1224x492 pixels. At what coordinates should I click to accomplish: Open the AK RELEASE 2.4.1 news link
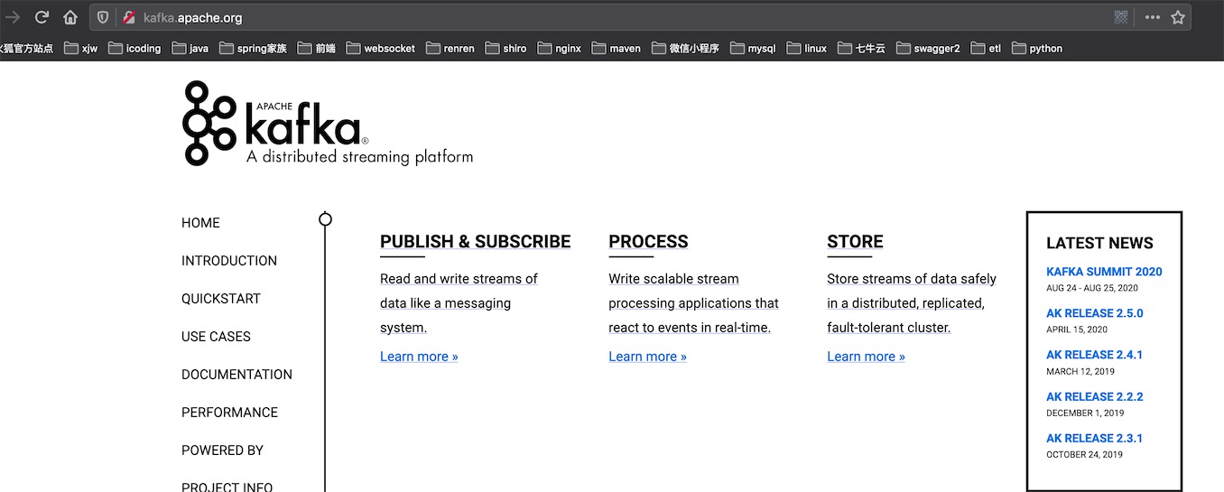click(1094, 355)
